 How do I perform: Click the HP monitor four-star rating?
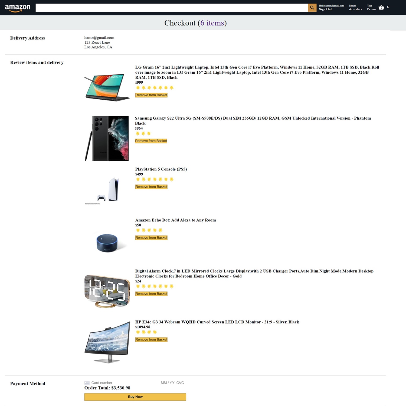(x=146, y=332)
